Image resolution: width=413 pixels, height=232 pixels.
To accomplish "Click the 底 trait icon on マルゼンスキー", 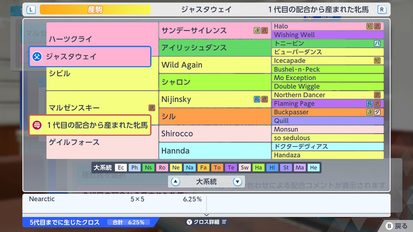I will (x=152, y=108).
